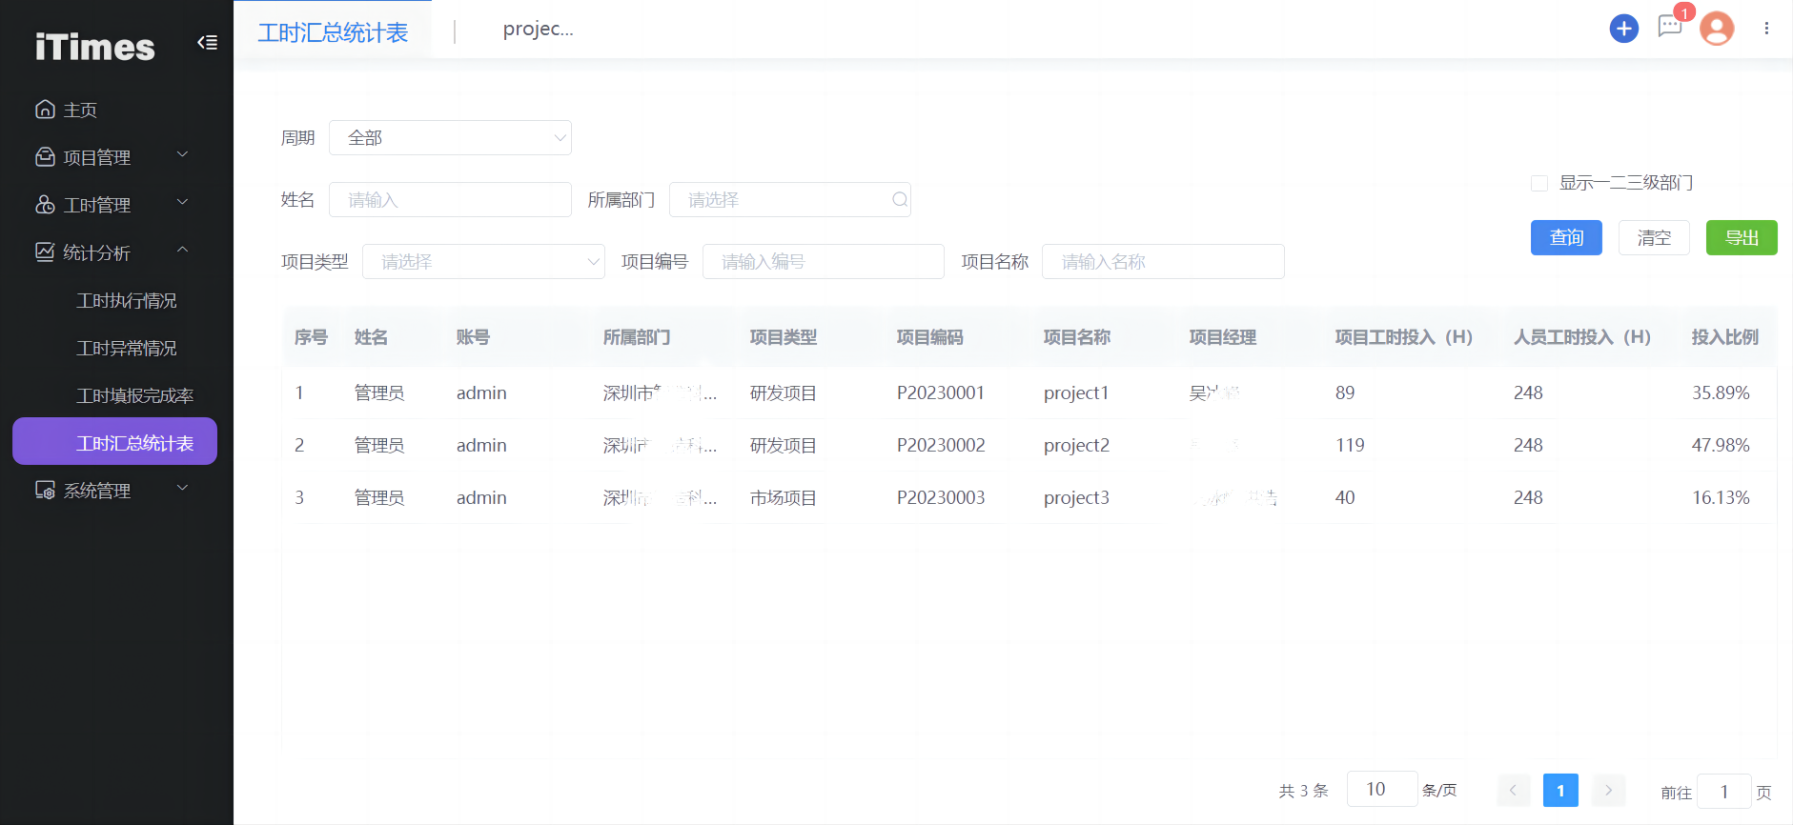Collapse the 统计分析 sidebar menu

(112, 252)
